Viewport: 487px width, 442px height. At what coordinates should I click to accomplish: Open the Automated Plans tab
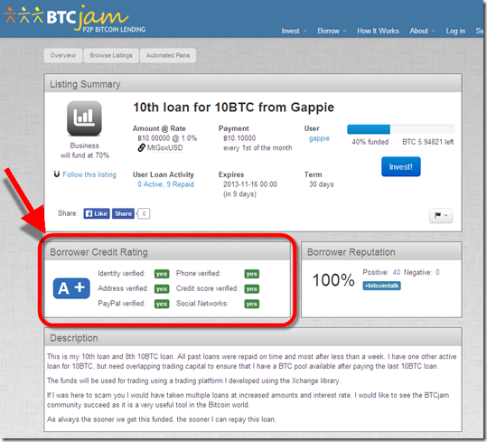168,55
